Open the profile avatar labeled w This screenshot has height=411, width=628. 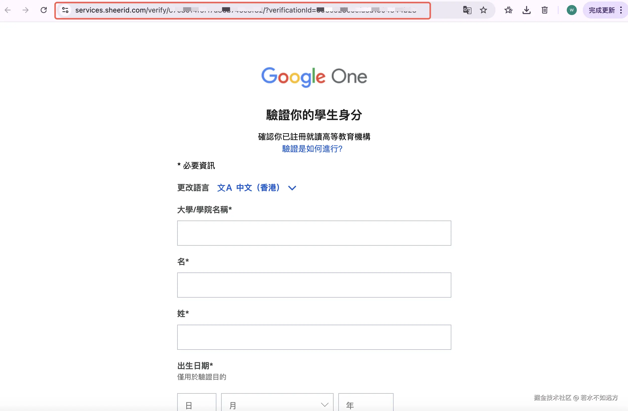click(x=572, y=10)
